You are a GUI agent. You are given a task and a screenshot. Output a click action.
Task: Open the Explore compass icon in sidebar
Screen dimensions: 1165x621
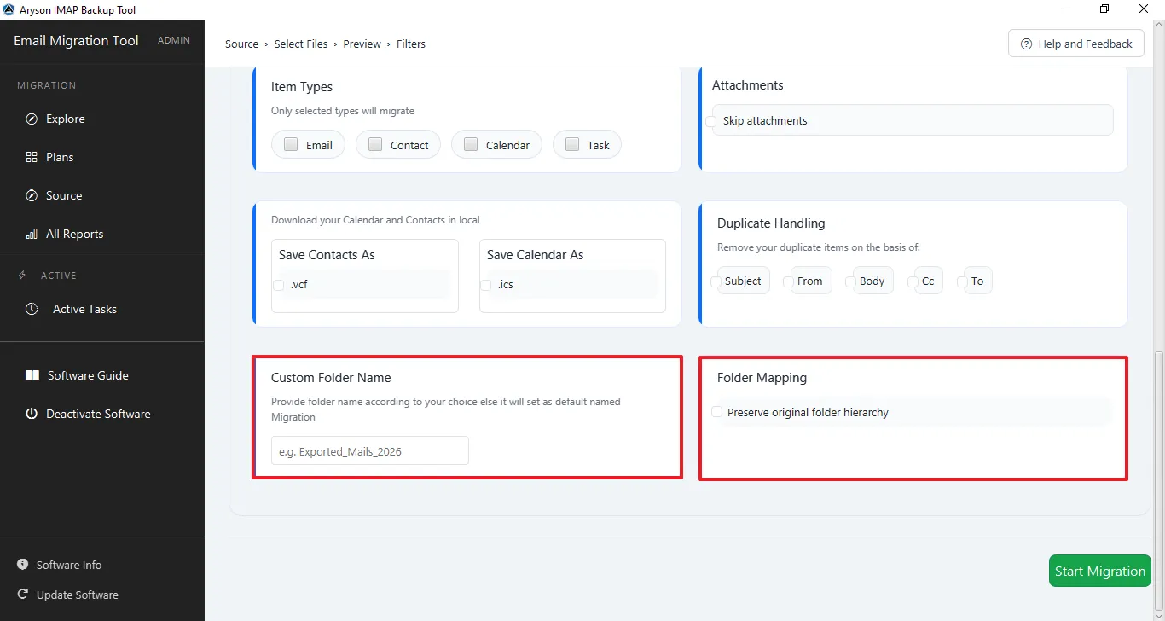pos(32,119)
